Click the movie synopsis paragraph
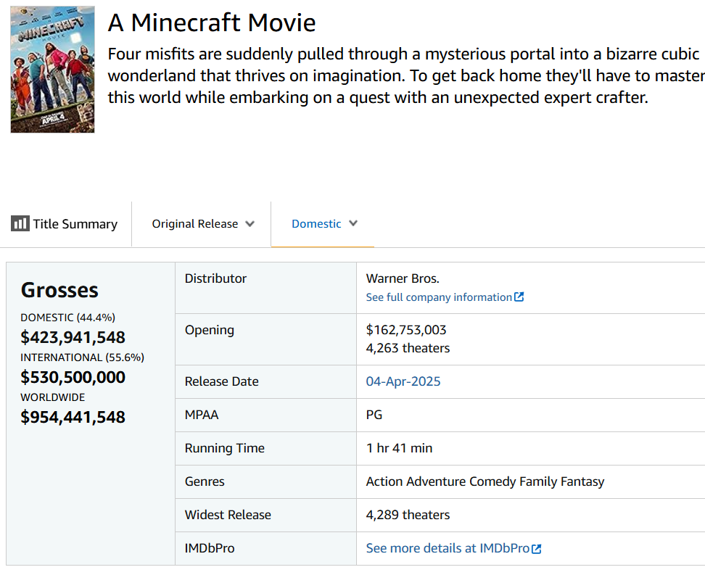Viewport: 705px width, 575px height. 406,75
